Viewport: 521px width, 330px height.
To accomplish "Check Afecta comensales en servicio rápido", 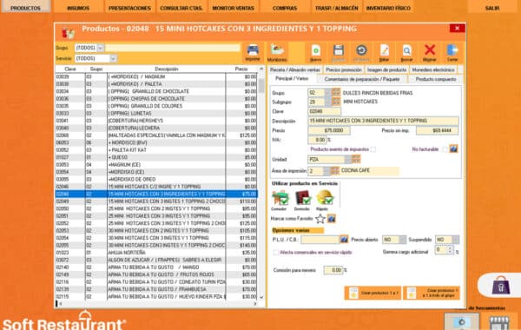I will coord(275,252).
